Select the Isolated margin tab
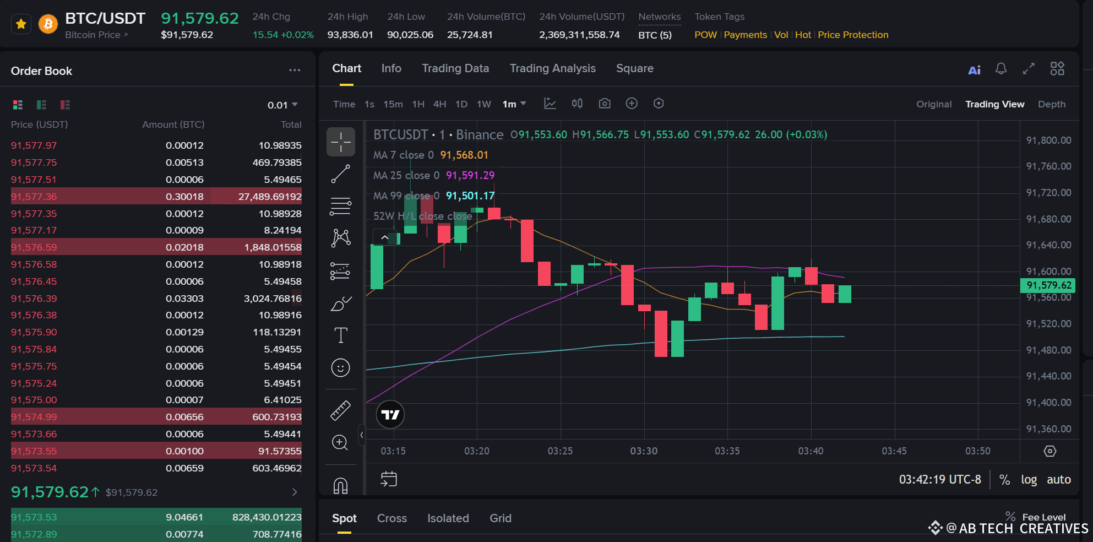1093x542 pixels. coord(448,518)
